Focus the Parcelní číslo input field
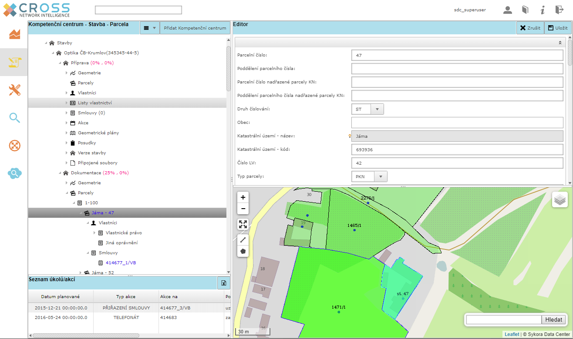The width and height of the screenshot is (573, 339). [457, 55]
